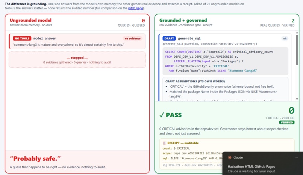Click the '0 evidence gathered' line
The width and height of the screenshot is (303, 175).
[77, 62]
